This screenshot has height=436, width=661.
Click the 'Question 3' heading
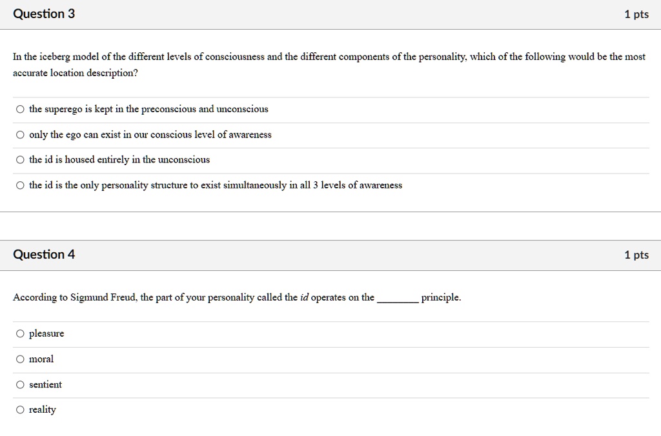pyautogui.click(x=44, y=14)
